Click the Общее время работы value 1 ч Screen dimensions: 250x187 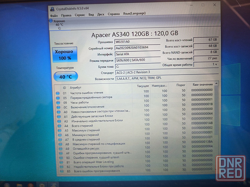206,64
